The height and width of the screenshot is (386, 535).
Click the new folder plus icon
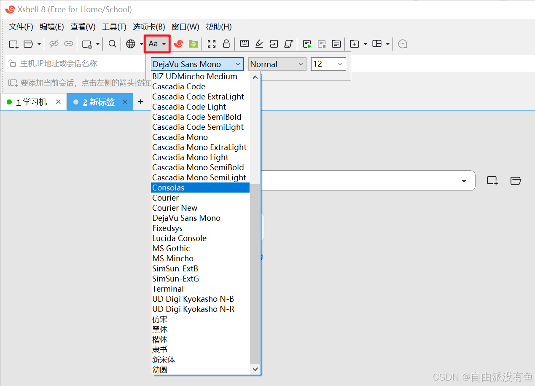[355, 44]
